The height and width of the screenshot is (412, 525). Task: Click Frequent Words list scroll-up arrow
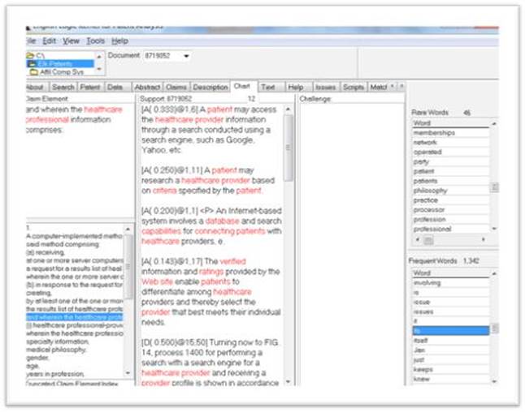(x=494, y=273)
